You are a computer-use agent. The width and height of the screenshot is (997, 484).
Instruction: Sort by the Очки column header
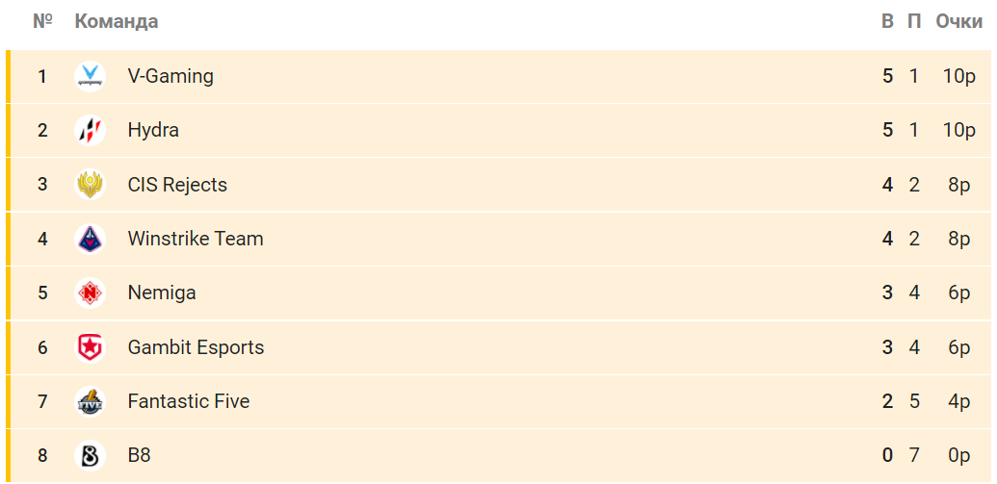[958, 21]
